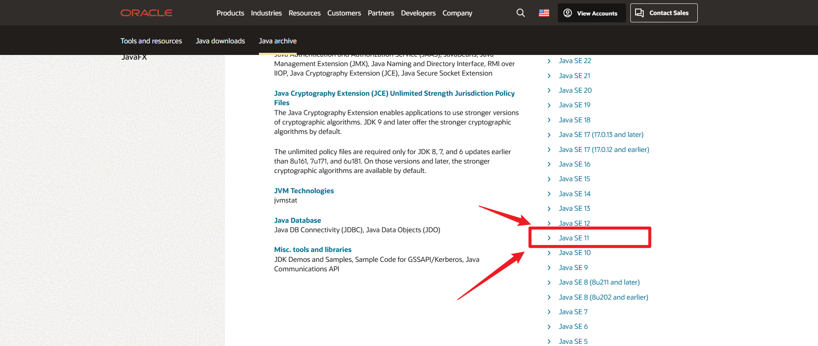
Task: Go to Java SE 13 archive
Action: (x=575, y=208)
